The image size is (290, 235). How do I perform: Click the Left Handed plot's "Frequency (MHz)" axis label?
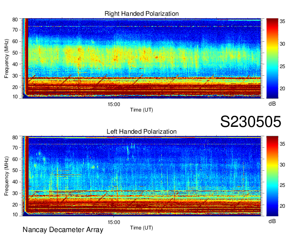pos(6,176)
